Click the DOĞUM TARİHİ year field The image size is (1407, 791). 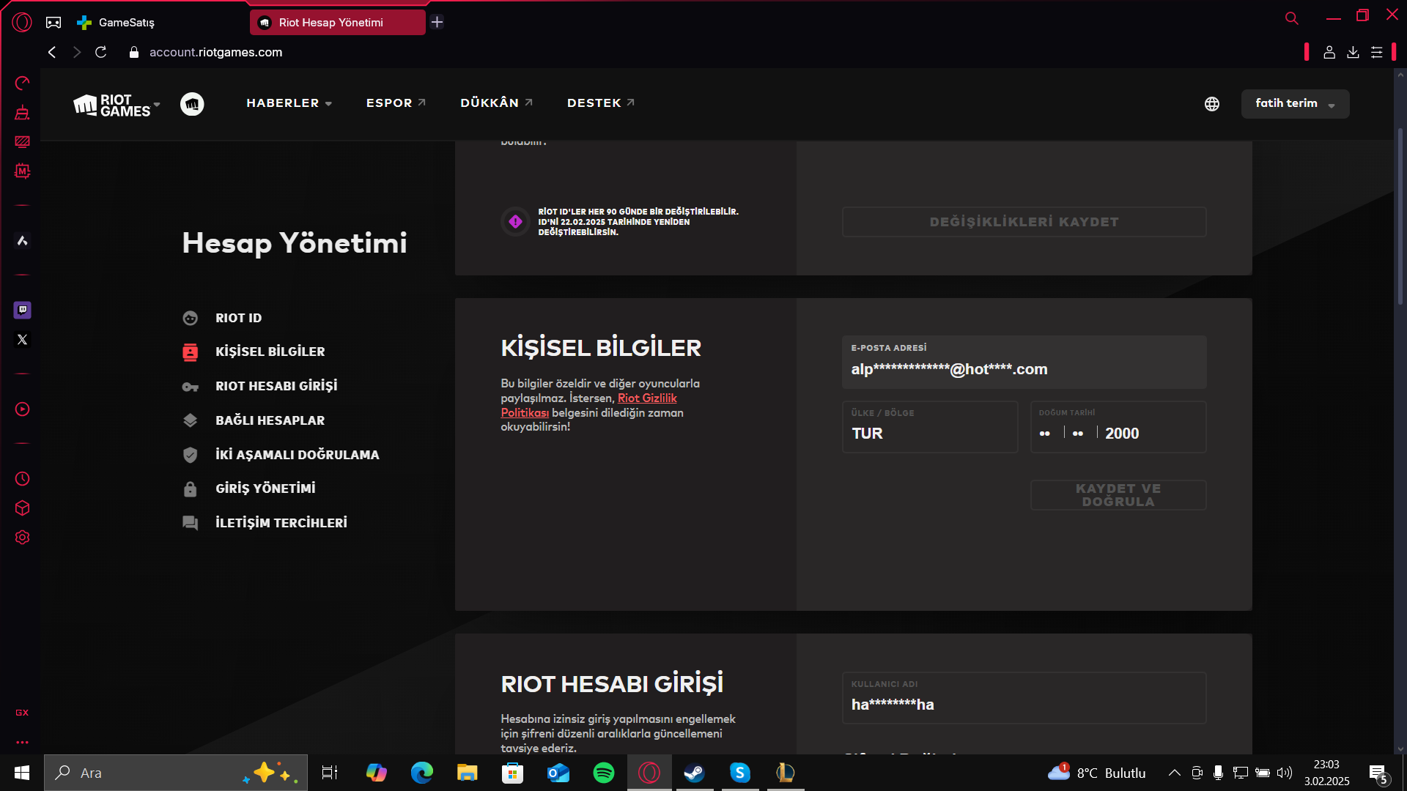point(1123,434)
